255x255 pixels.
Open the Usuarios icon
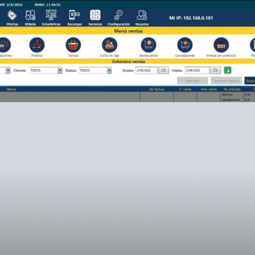pos(142,16)
